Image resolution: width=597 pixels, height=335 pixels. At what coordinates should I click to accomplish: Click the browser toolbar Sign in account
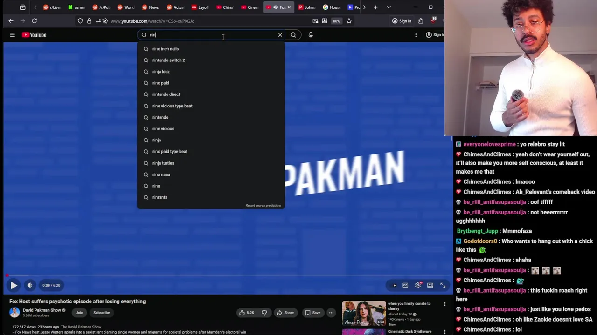402,21
